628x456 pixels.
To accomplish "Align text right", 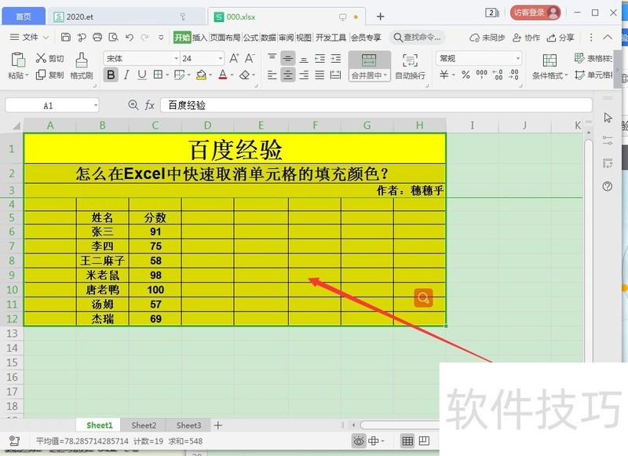I will coord(304,75).
